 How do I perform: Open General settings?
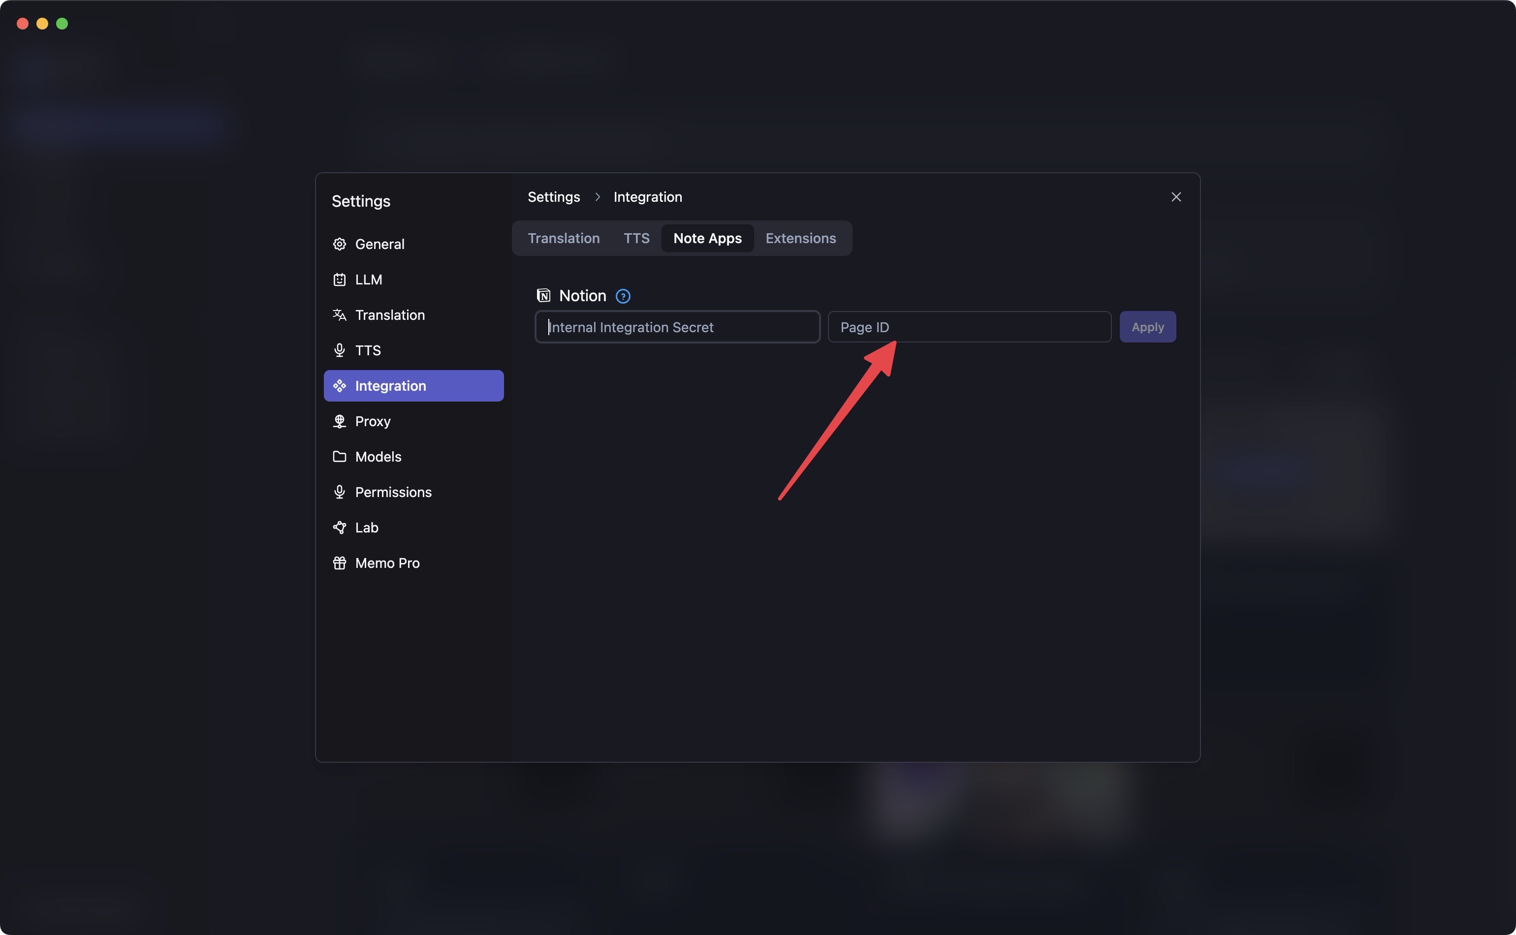413,244
